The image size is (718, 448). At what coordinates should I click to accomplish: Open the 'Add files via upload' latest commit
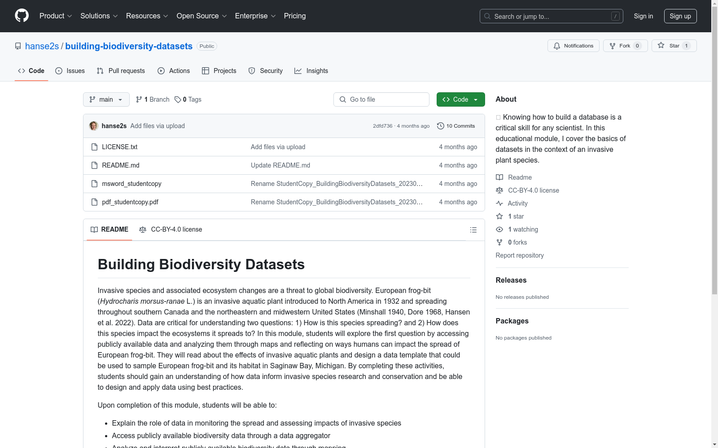click(158, 126)
